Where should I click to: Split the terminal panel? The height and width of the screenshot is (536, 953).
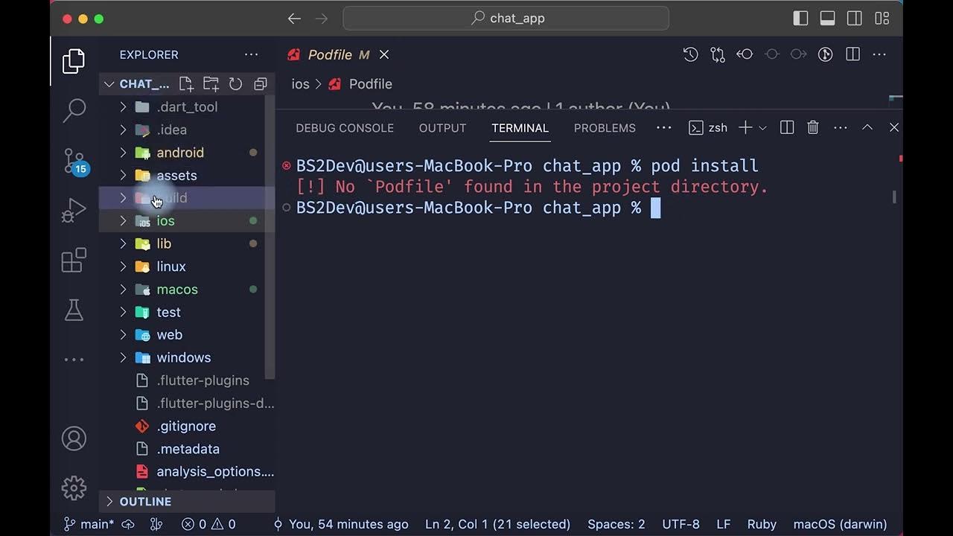coord(787,128)
